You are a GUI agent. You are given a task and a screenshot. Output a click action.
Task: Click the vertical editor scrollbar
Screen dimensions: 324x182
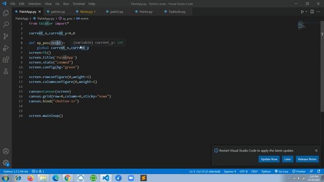click(322, 66)
